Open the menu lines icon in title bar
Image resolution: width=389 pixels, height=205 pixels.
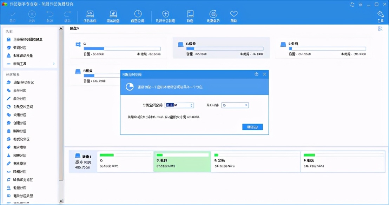tap(361, 5)
